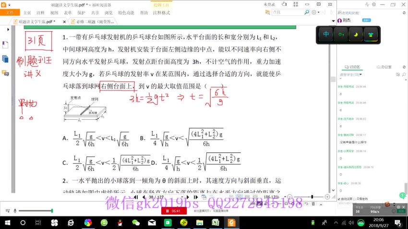
Task: Open WeChat from the taskbar
Action: [135, 223]
